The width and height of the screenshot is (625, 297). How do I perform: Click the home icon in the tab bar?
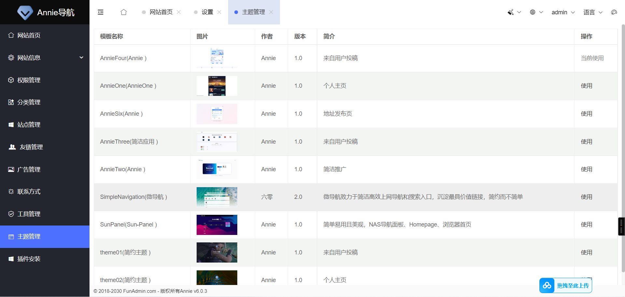(124, 12)
